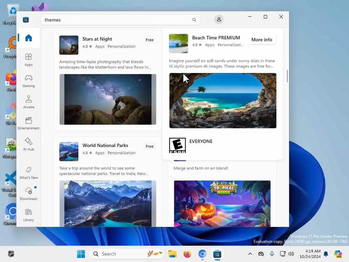Image resolution: width=349 pixels, height=262 pixels.
Task: Click the Beach Time PREMIUM description text
Action: pos(222,63)
